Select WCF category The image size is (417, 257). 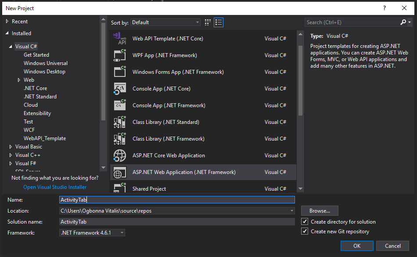(x=29, y=130)
